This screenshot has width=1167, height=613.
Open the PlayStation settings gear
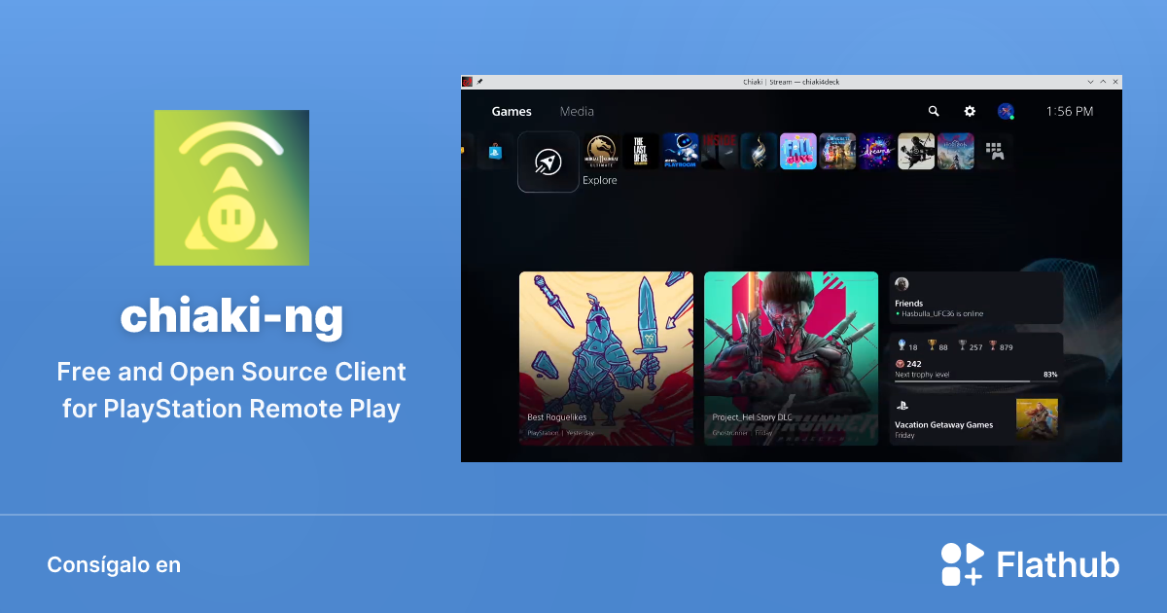click(970, 112)
